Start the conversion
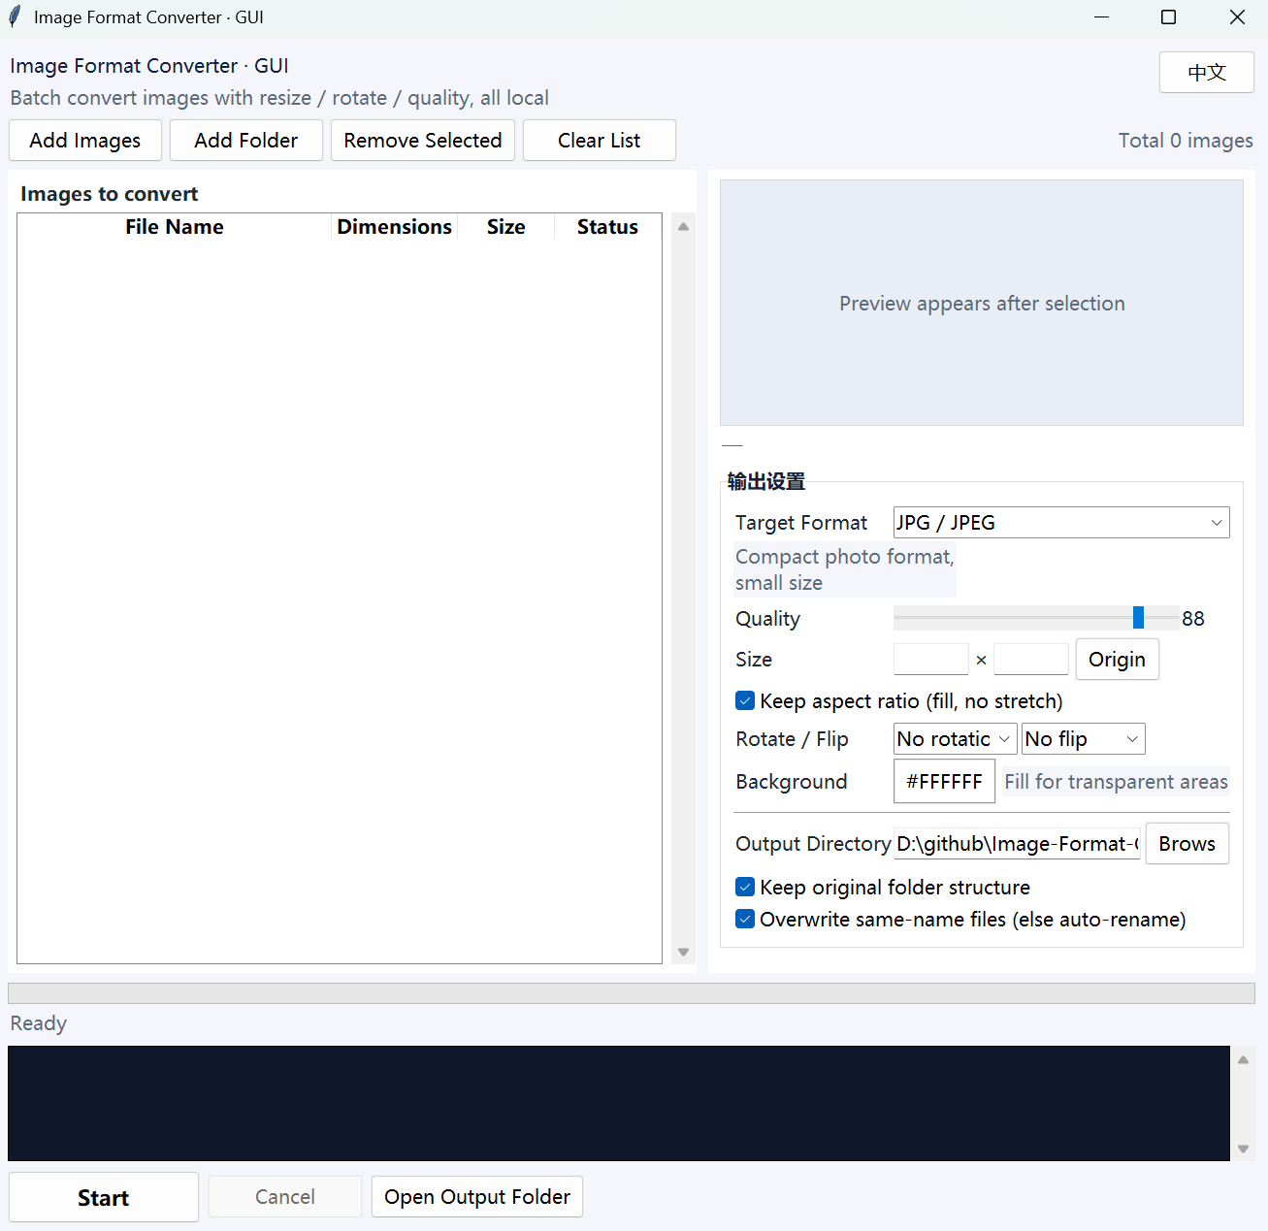This screenshot has width=1268, height=1231. click(104, 1197)
